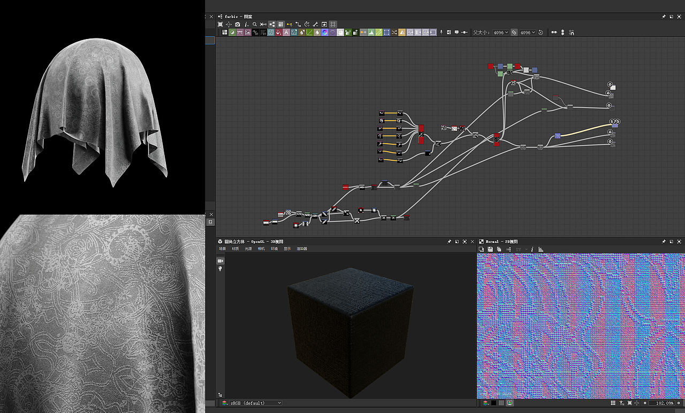This screenshot has height=413, width=685.
Task: Add a Transform 2D node
Action: pos(386,33)
